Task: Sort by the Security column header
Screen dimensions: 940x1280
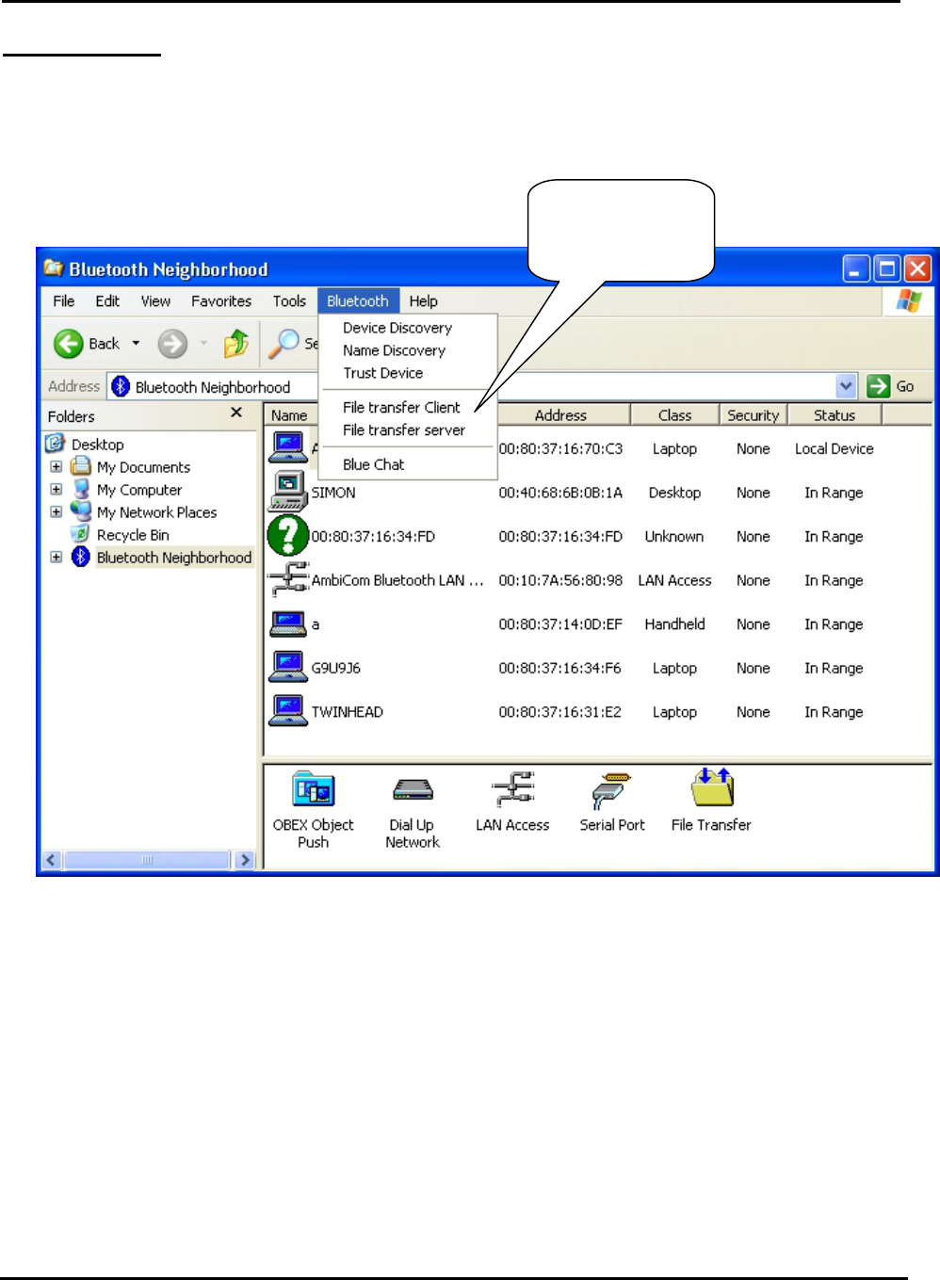Action: (753, 415)
